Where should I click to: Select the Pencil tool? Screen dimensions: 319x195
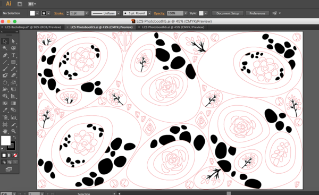13,69
